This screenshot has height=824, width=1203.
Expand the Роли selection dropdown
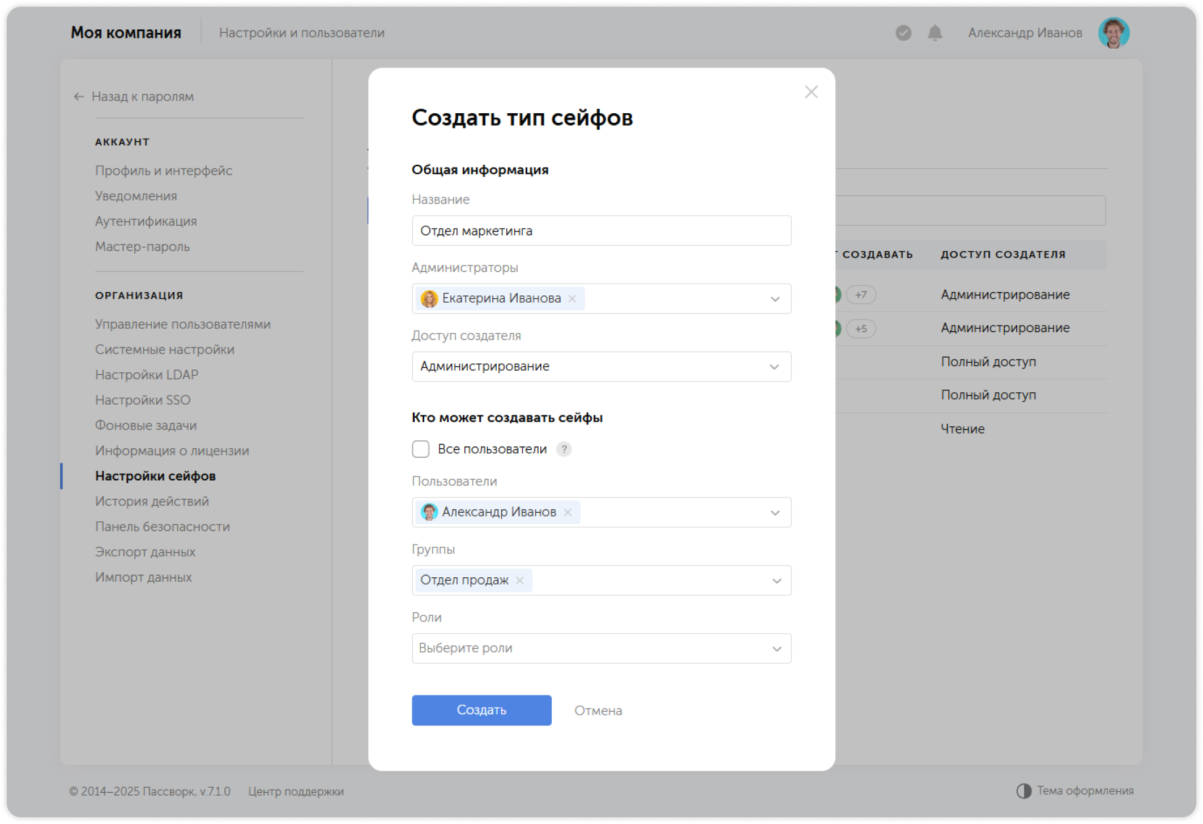point(777,649)
